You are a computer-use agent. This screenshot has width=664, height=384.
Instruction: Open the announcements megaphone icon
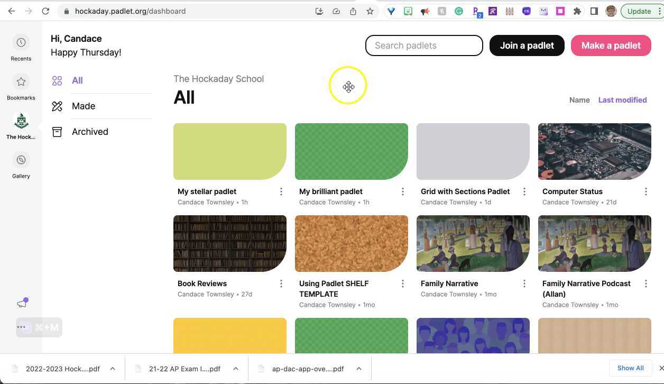click(22, 302)
